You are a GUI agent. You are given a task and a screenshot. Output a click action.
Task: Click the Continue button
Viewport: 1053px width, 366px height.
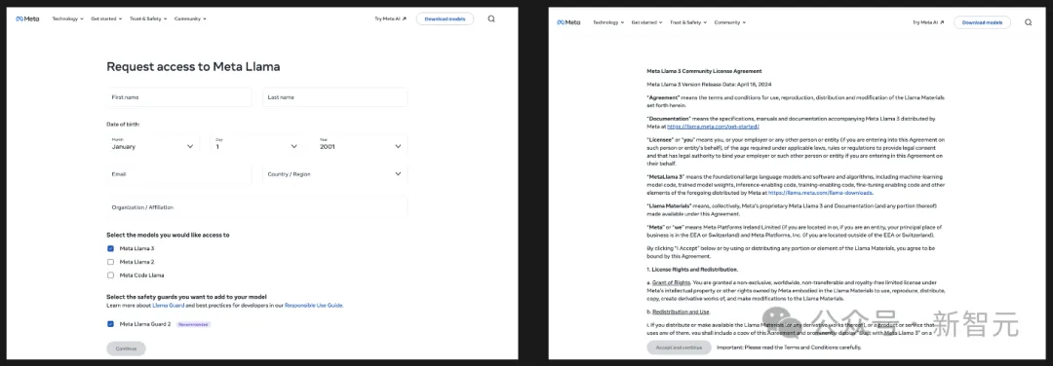126,348
